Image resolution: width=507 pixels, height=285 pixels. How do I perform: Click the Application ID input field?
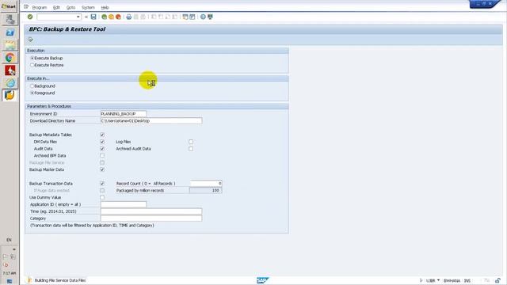124,204
